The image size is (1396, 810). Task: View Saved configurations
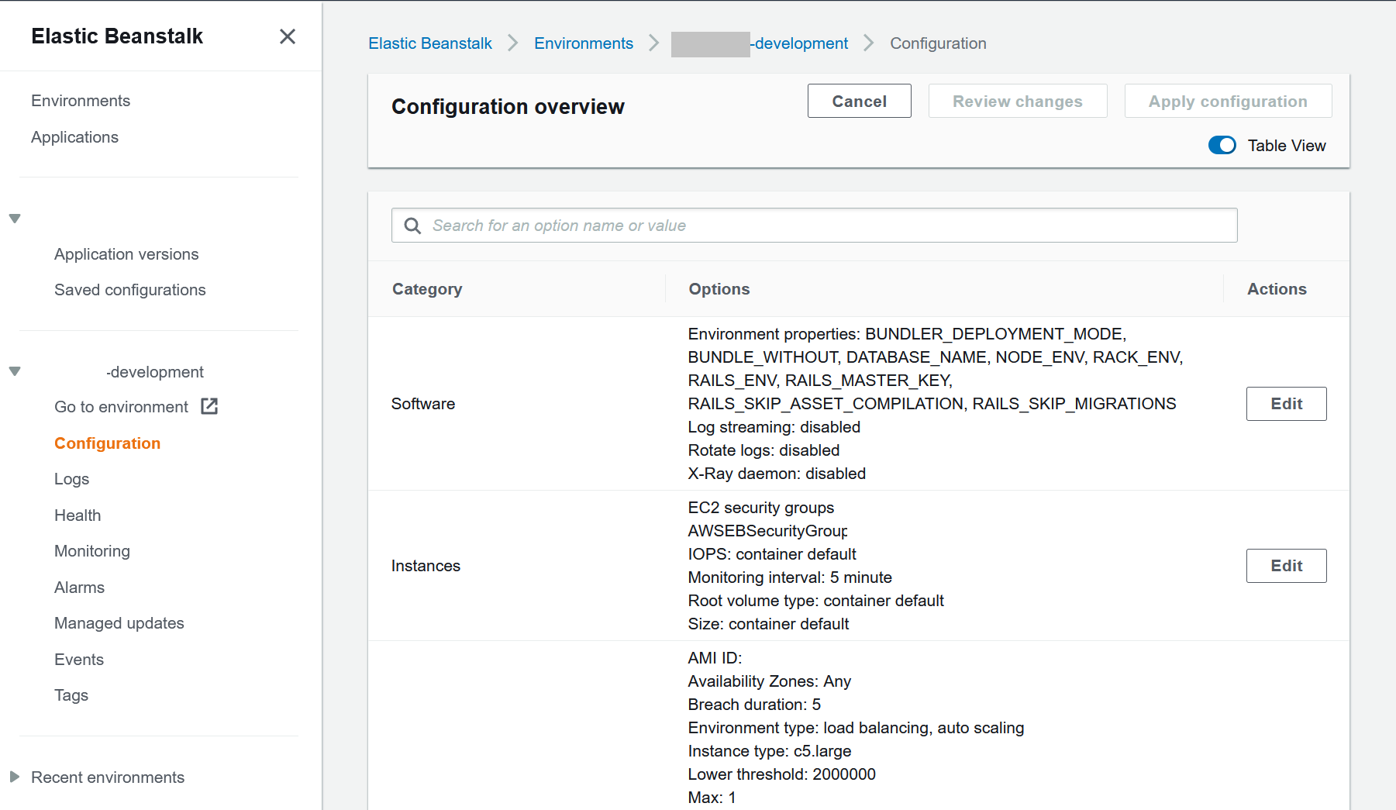[x=129, y=290]
